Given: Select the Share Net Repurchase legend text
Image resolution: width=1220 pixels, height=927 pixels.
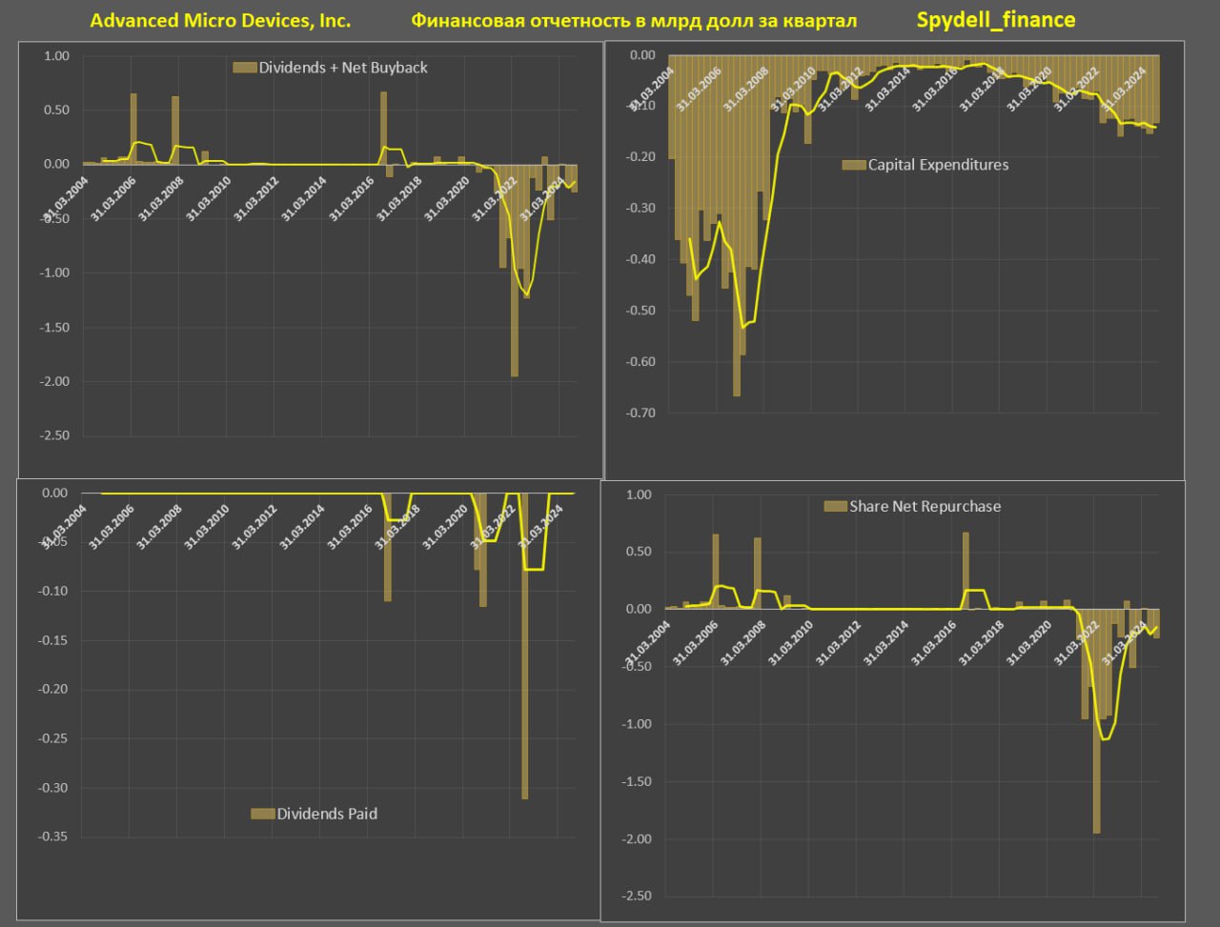Looking at the screenshot, I should (925, 507).
